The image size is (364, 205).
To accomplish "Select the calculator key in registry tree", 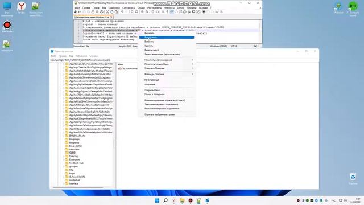I will click(x=74, y=149).
